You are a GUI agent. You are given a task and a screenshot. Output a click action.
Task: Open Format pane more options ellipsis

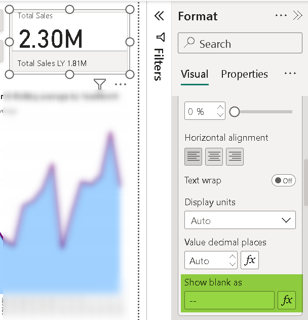(281, 16)
